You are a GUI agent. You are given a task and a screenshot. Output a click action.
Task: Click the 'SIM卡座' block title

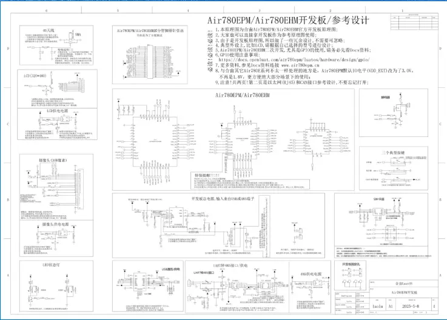click(x=378, y=199)
